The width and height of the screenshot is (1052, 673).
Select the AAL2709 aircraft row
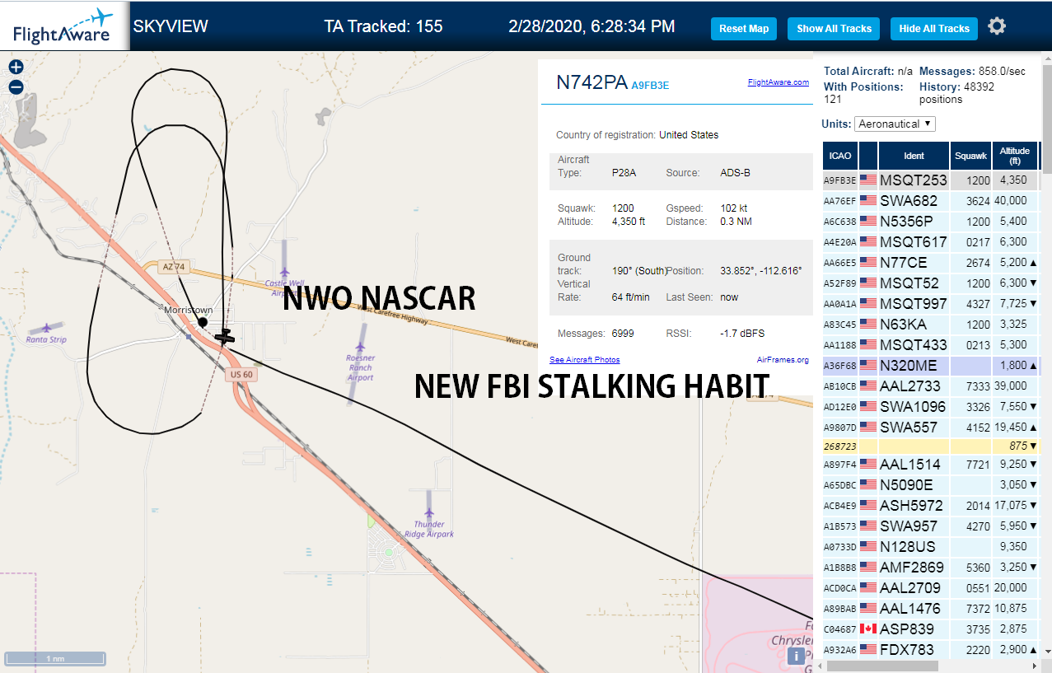(931, 587)
